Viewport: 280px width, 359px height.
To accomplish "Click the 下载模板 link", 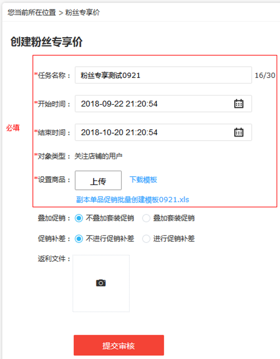I will pyautogui.click(x=144, y=180).
